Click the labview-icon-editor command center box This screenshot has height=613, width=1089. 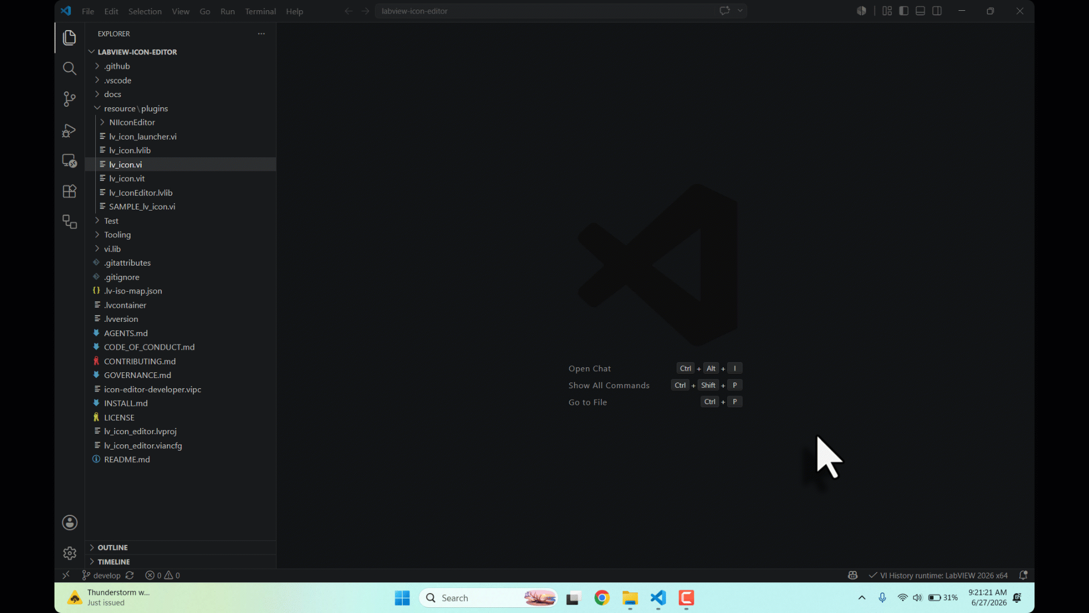560,11
